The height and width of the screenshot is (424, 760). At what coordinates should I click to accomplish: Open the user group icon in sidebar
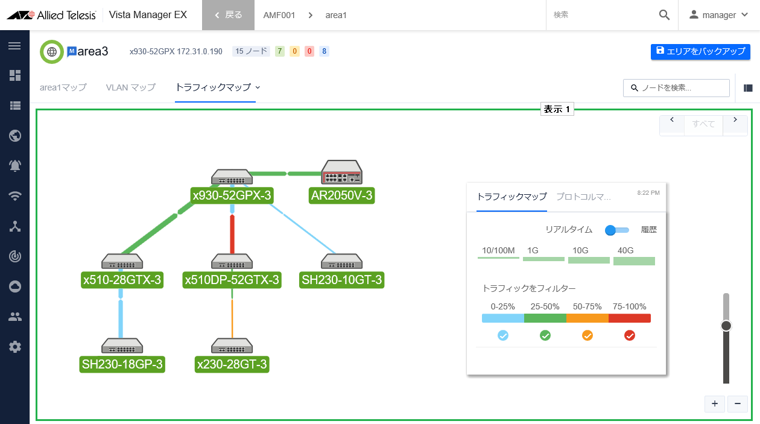point(14,317)
